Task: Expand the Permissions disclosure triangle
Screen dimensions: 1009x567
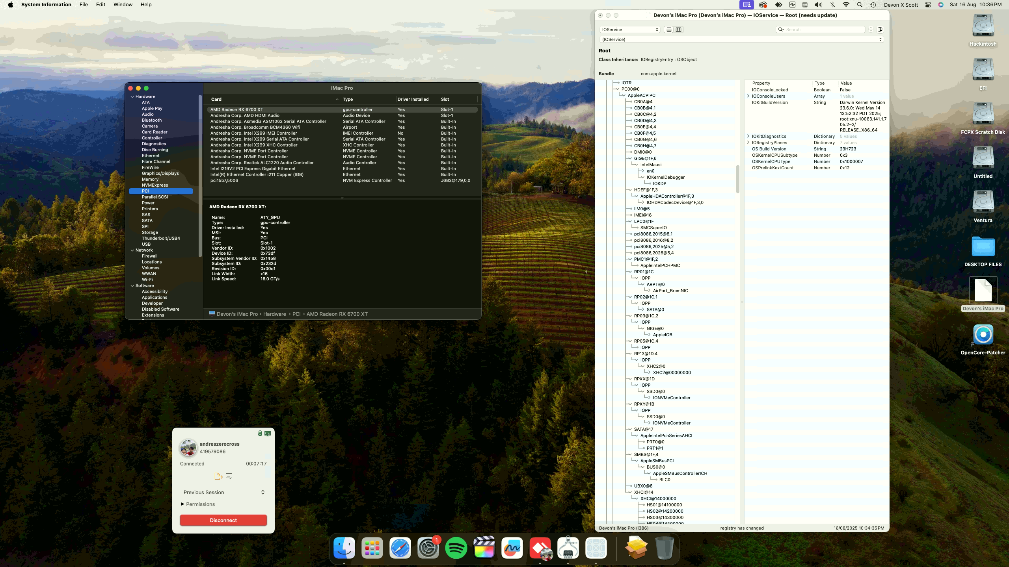Action: tap(182, 504)
